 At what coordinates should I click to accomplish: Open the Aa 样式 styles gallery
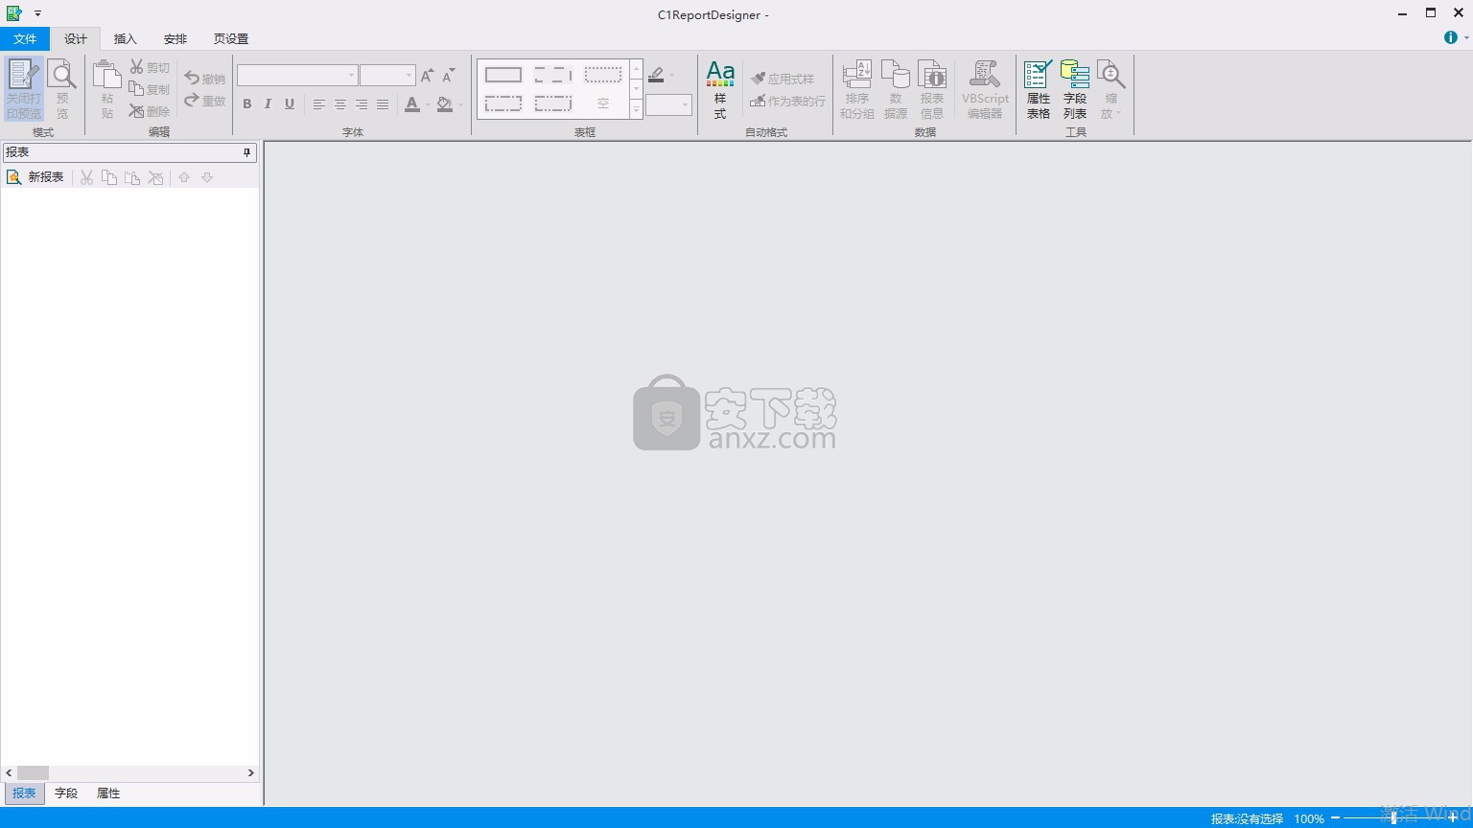[720, 89]
